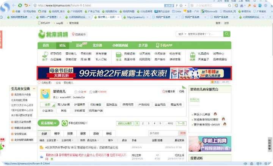Viewport: 273px width, 166px height.
Task: Click the green site search button
Action: tap(227, 34)
